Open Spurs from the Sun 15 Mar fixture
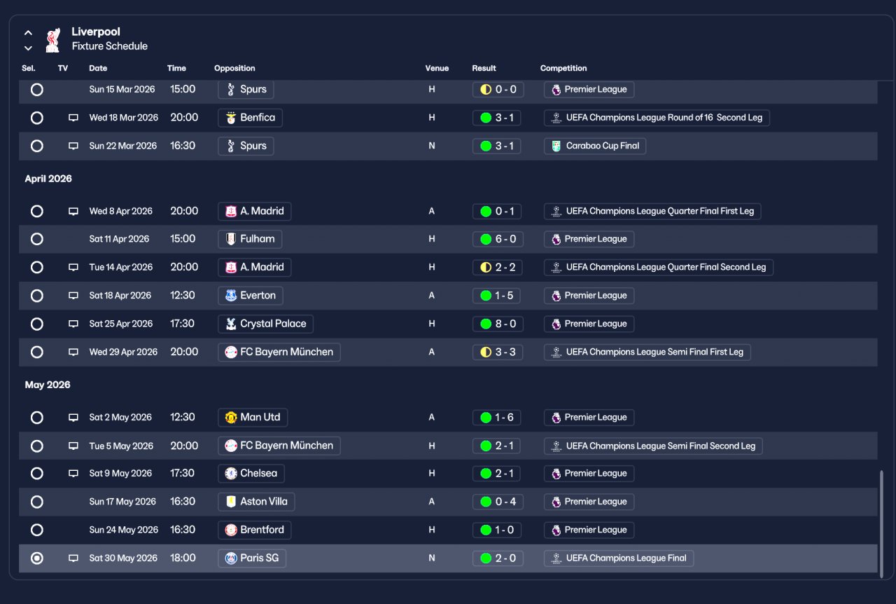896x604 pixels. point(246,90)
